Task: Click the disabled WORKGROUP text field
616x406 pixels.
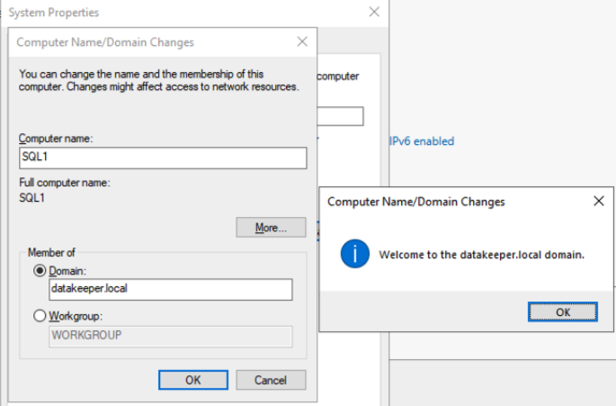Action: click(171, 336)
